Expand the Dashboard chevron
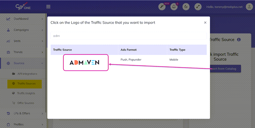 pos(42,19)
